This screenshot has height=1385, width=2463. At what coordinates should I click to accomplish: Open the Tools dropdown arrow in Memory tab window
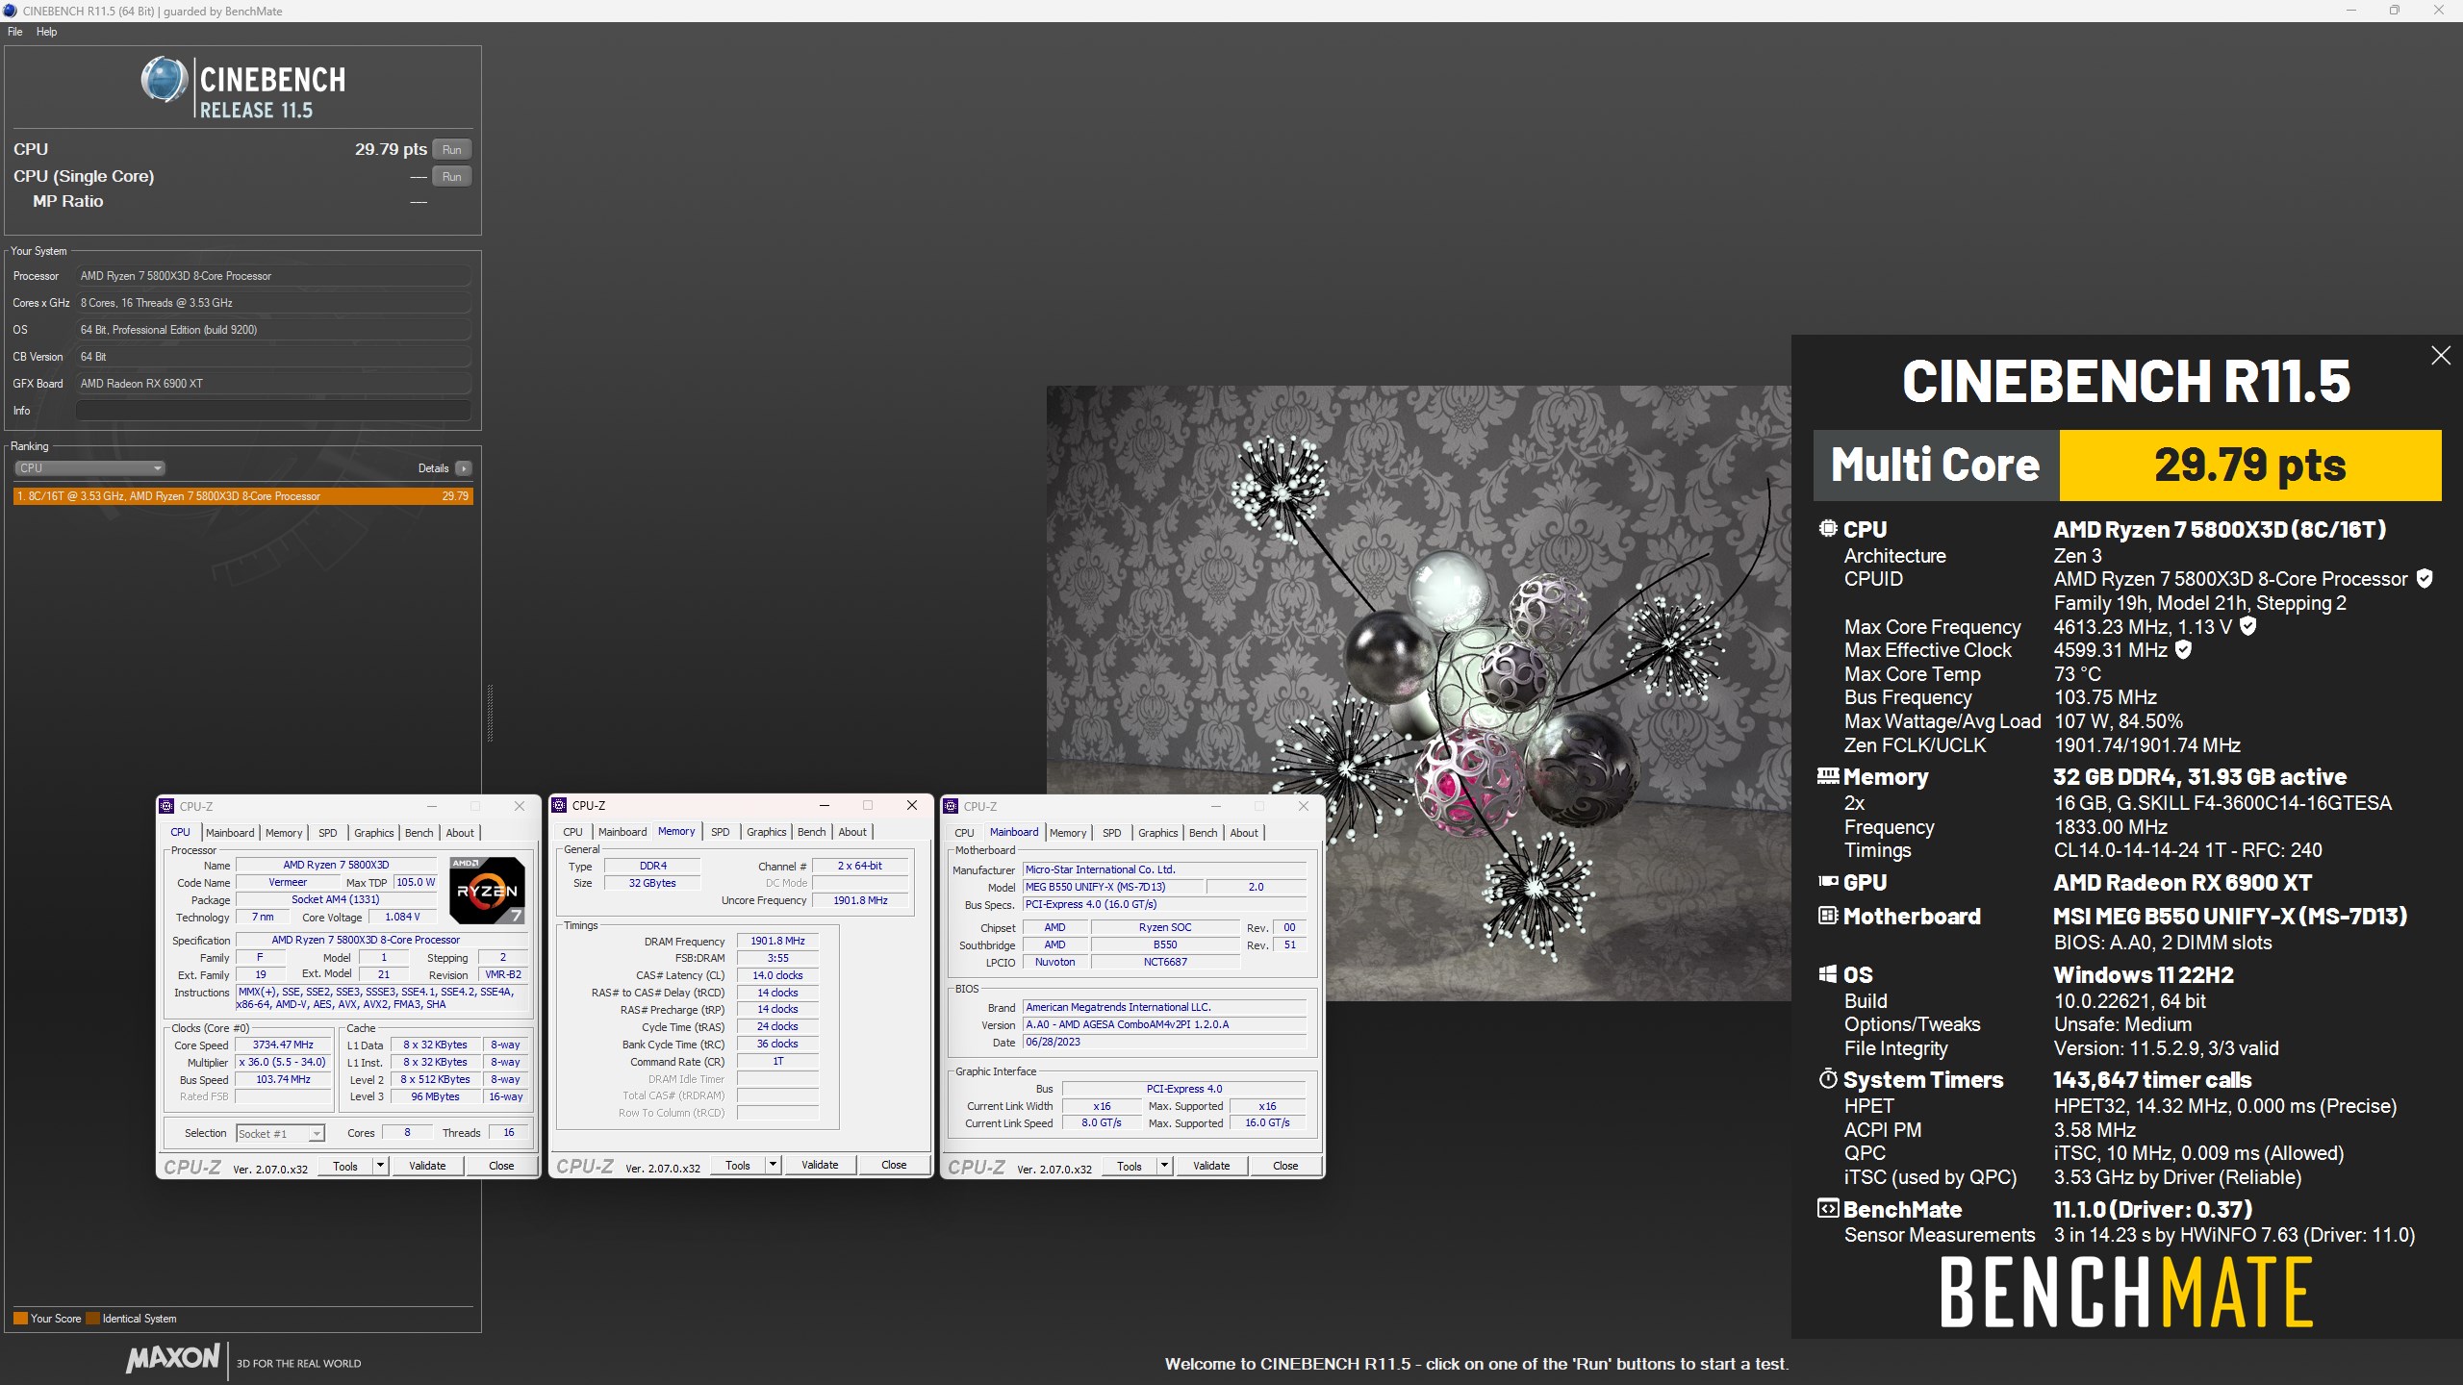(x=773, y=1165)
